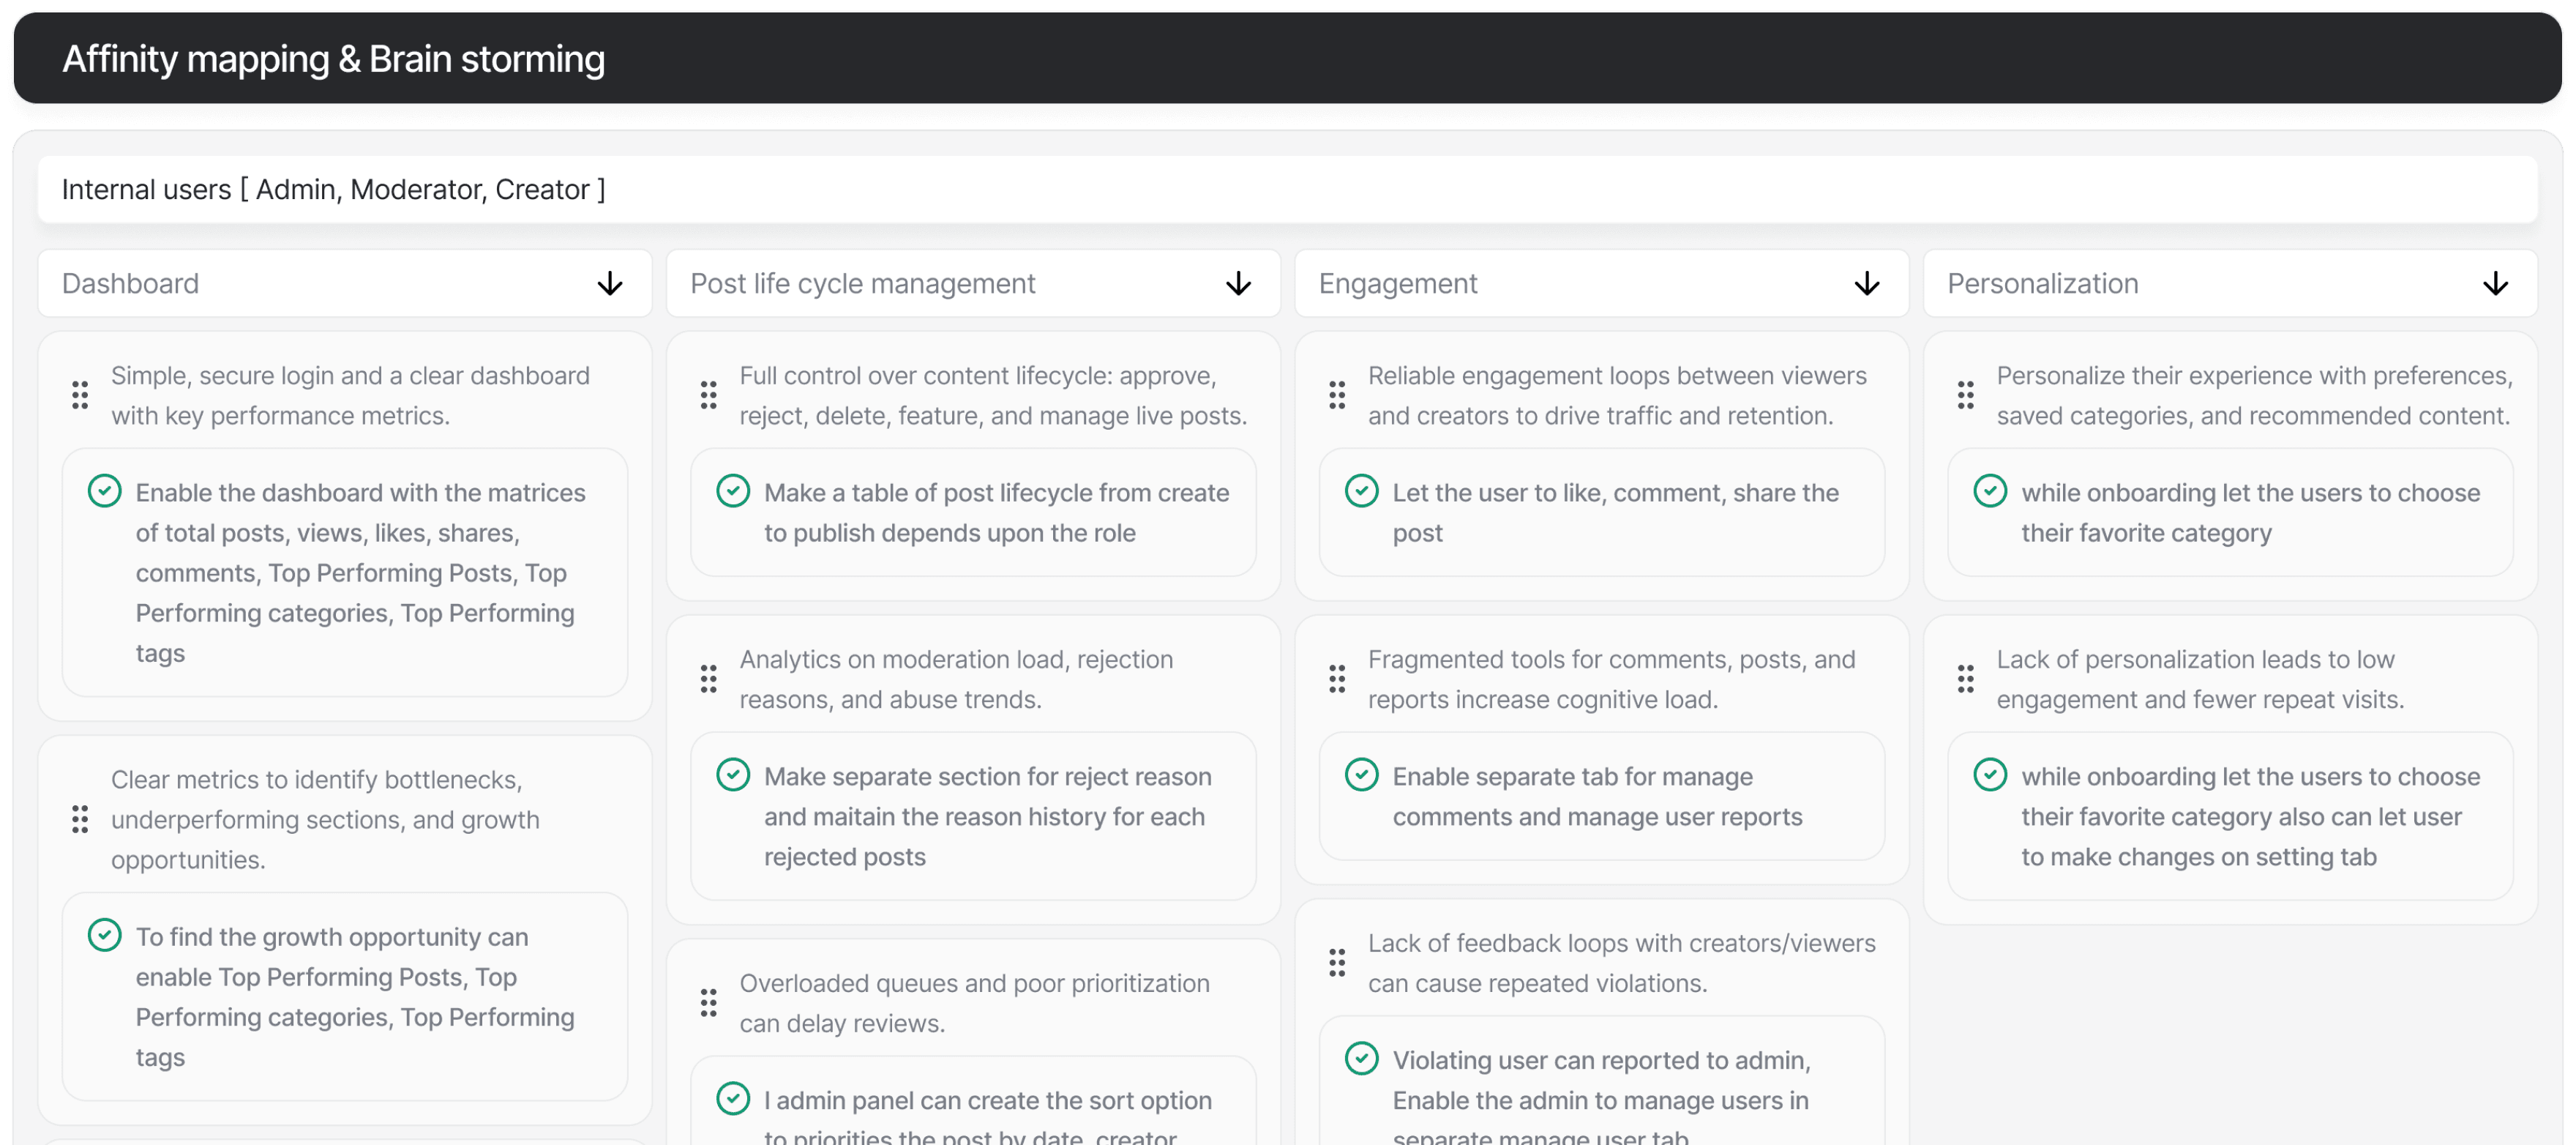Toggle check circle on 'Let the user to like, comment'
Viewport: 2576px width, 1145px height.
(1361, 491)
